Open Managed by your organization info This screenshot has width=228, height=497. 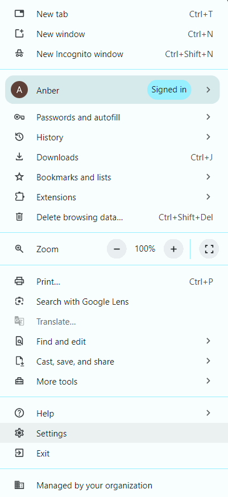[114, 485]
